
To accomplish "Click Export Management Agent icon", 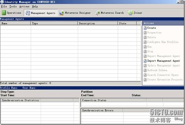I will pyautogui.click(x=145, y=56).
